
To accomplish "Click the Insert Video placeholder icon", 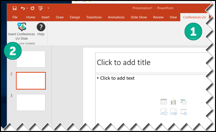I will pos(184,112).
